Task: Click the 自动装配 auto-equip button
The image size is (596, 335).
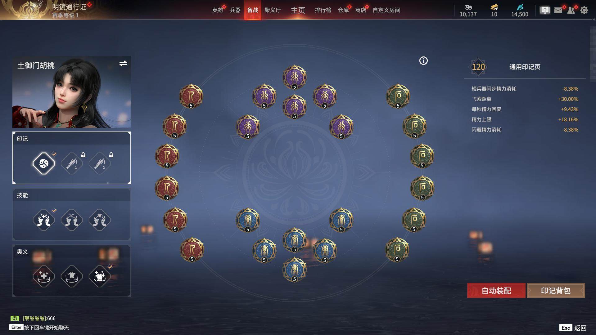Action: point(496,290)
